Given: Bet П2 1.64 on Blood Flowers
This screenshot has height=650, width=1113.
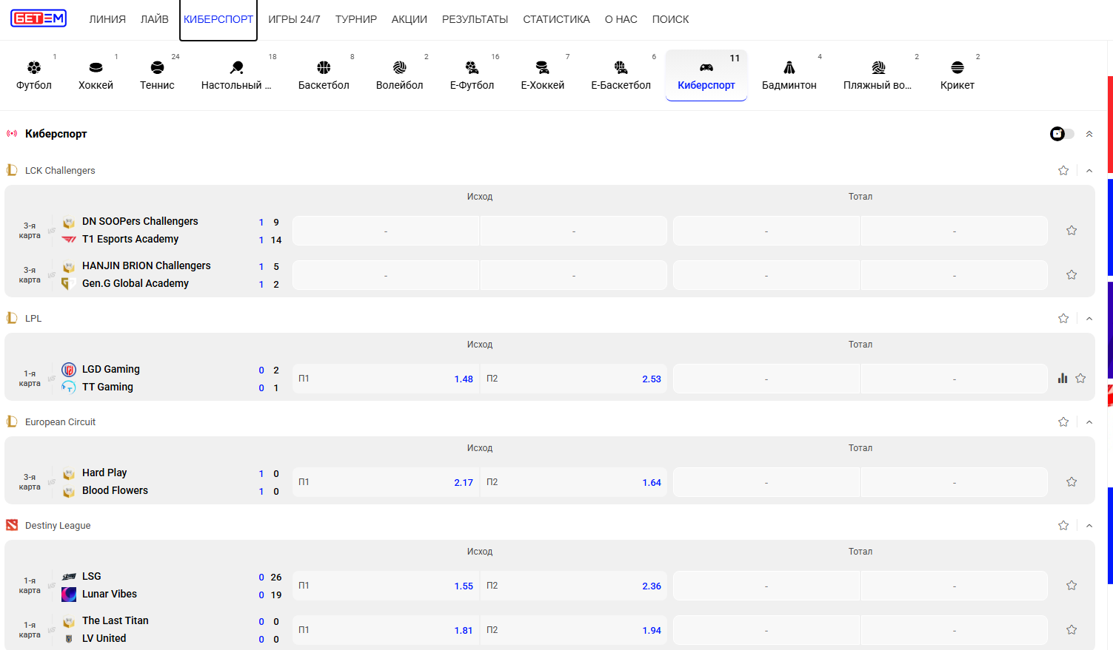Looking at the screenshot, I should point(574,482).
